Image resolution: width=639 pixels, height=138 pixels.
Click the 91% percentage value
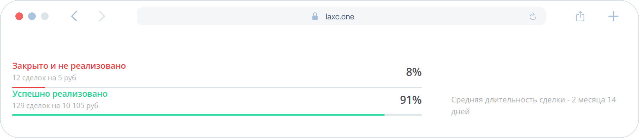tap(411, 100)
